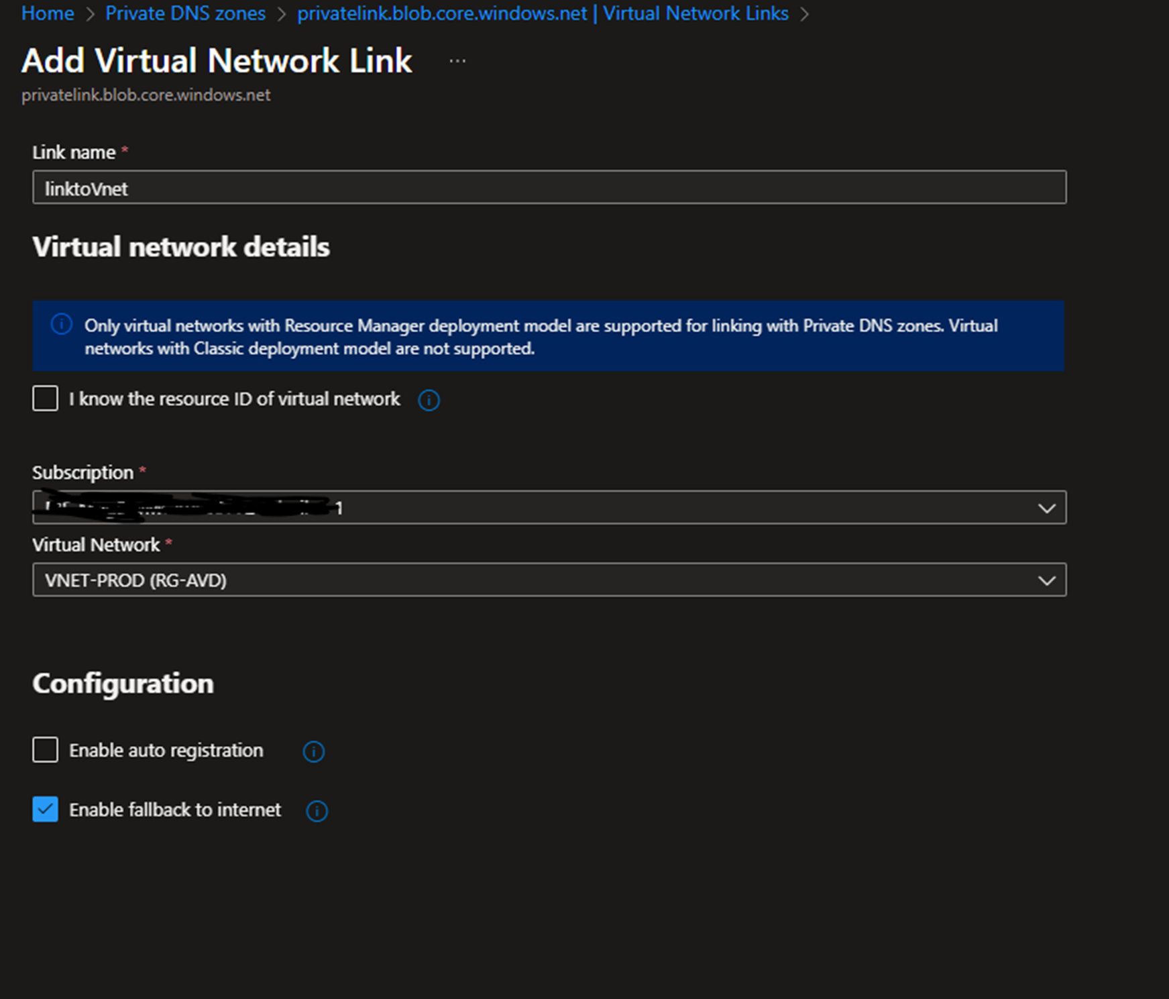
Task: Click into the Link name field
Action: click(549, 188)
